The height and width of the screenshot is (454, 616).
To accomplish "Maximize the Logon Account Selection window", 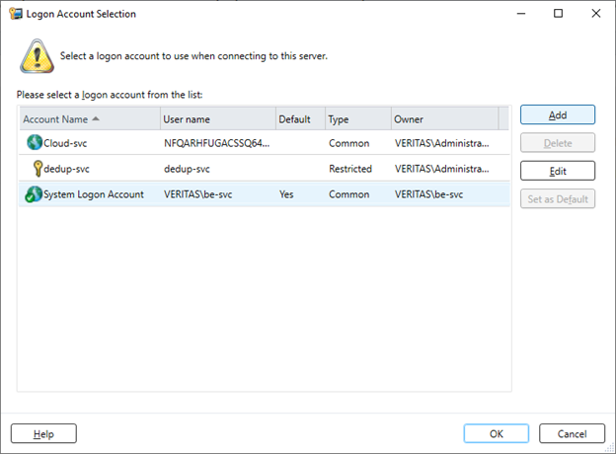I will (558, 14).
